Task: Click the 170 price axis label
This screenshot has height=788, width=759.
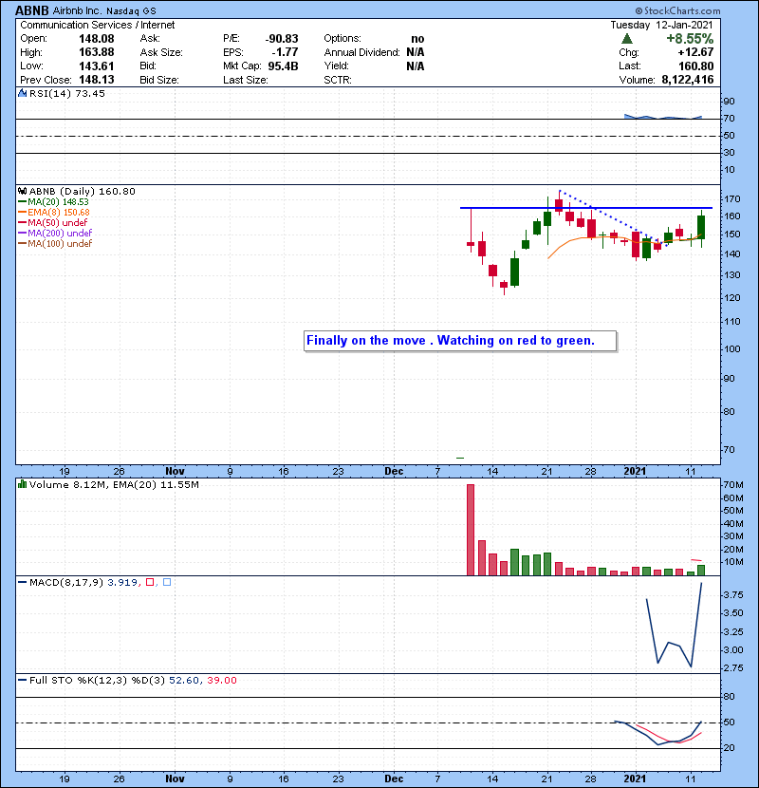Action: tap(731, 199)
